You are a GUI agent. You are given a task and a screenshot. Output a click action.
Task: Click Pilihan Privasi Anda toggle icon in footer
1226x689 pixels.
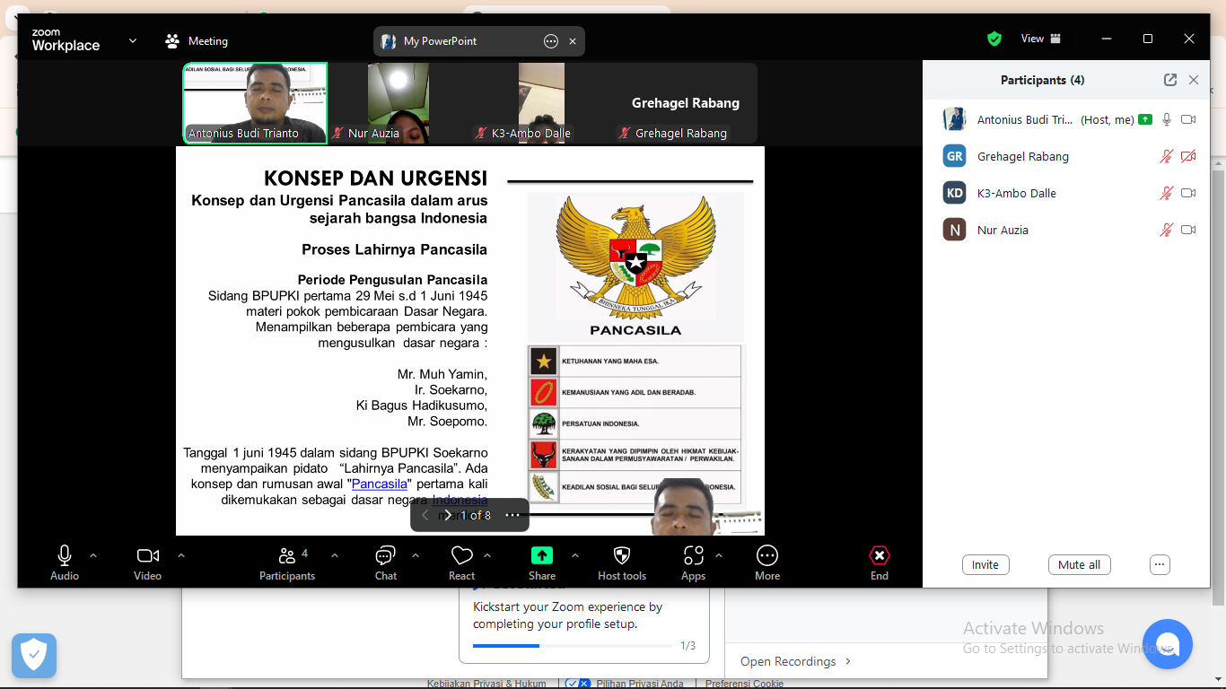click(578, 684)
